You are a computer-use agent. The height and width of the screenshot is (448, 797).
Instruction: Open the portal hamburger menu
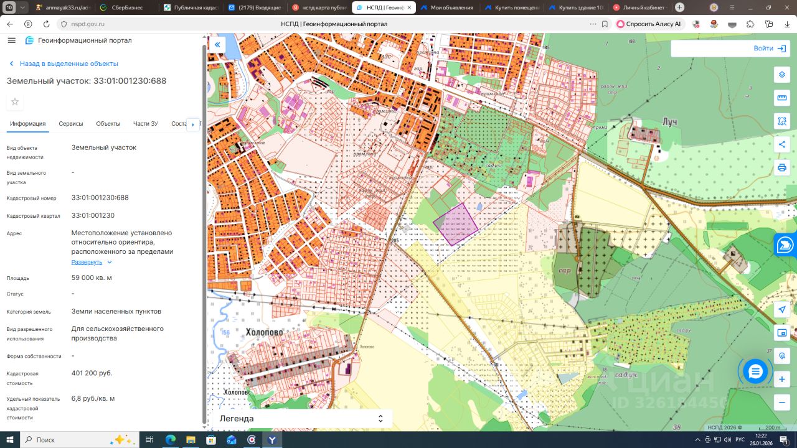[11, 40]
